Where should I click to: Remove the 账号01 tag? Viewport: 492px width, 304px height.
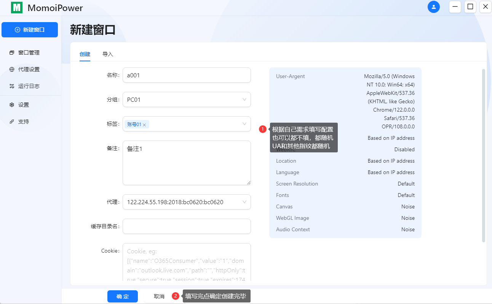145,124
